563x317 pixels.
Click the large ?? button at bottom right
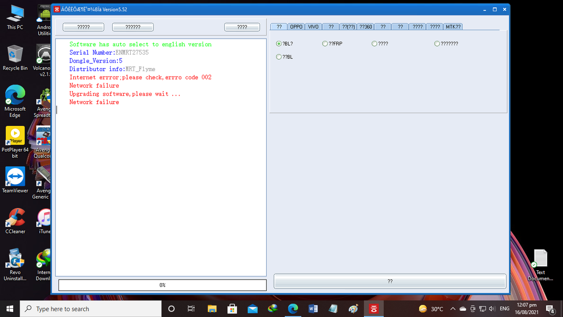coord(390,281)
